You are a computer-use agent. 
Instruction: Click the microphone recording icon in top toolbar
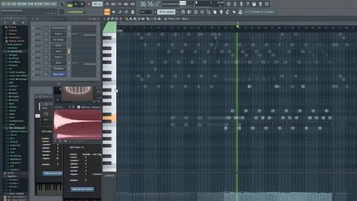point(242,4)
